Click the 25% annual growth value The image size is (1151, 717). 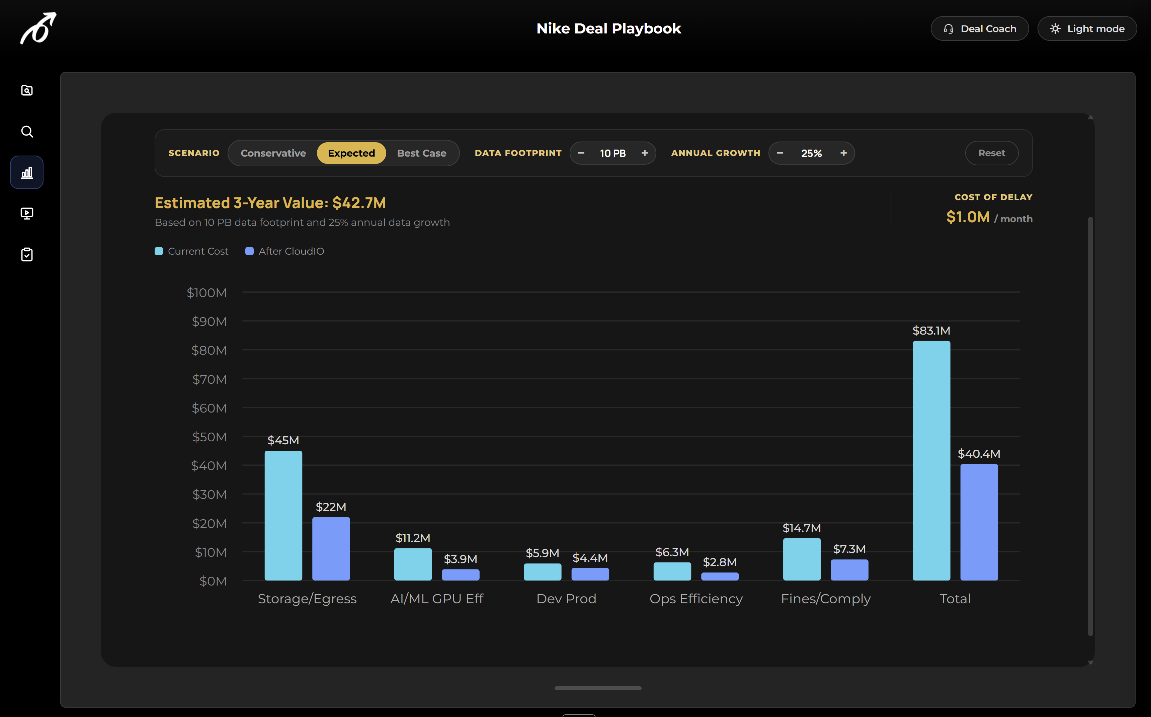pos(811,153)
